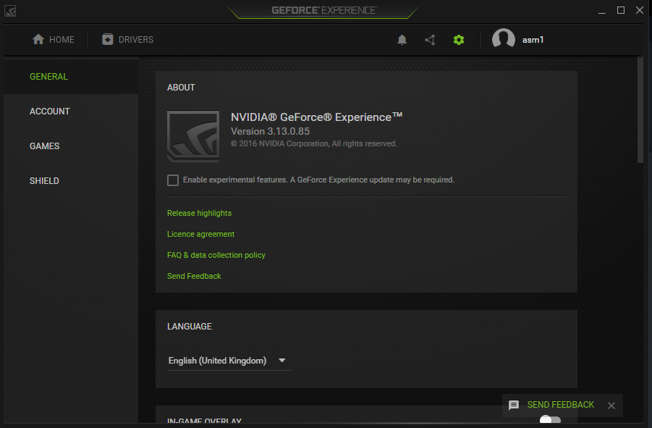Image resolution: width=652 pixels, height=428 pixels.
Task: Open the notifications bell
Action: (x=402, y=40)
